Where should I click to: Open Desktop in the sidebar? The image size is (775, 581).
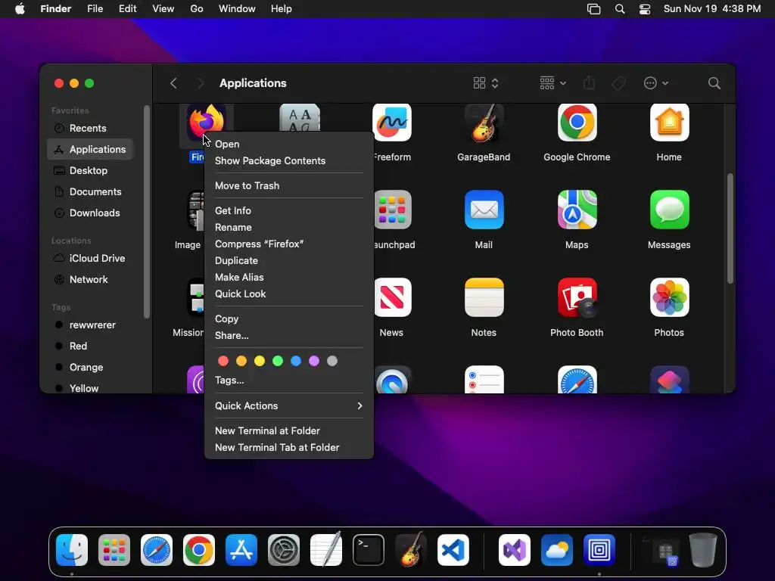point(90,170)
